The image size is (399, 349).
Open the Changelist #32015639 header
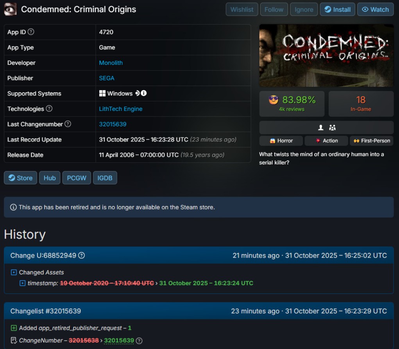coord(46,311)
